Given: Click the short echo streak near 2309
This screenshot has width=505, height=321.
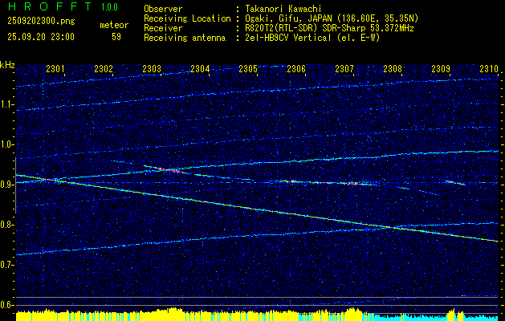Looking at the screenshot, I should point(455,182).
